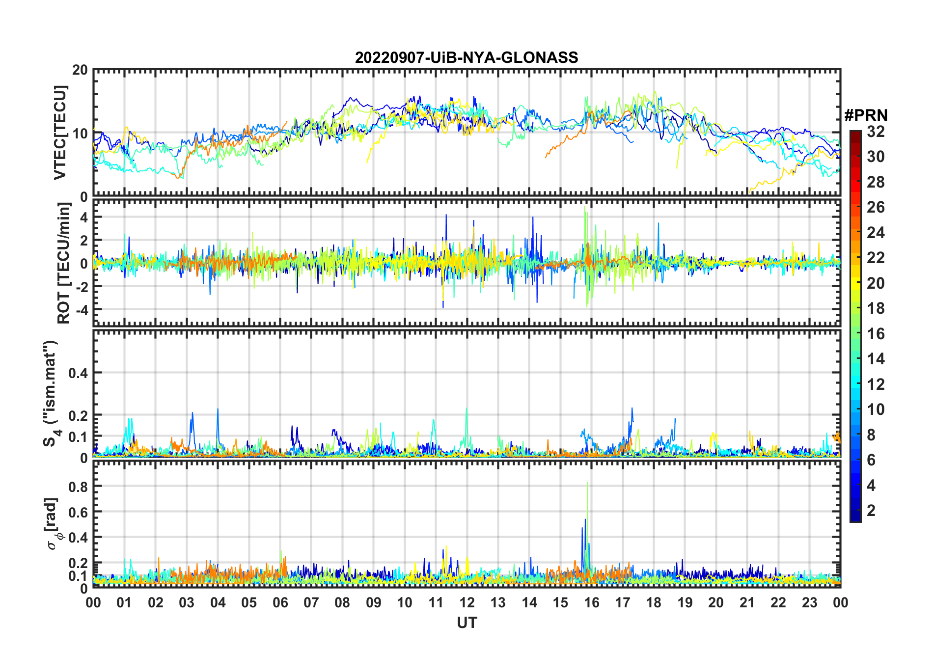Click the UT axis hour label 21
This screenshot has height=653, width=934.
(x=747, y=602)
